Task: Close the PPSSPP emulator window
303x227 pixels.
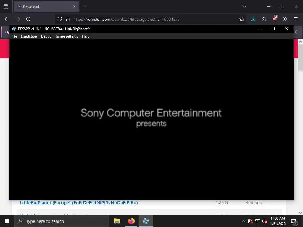Action: 286,29
